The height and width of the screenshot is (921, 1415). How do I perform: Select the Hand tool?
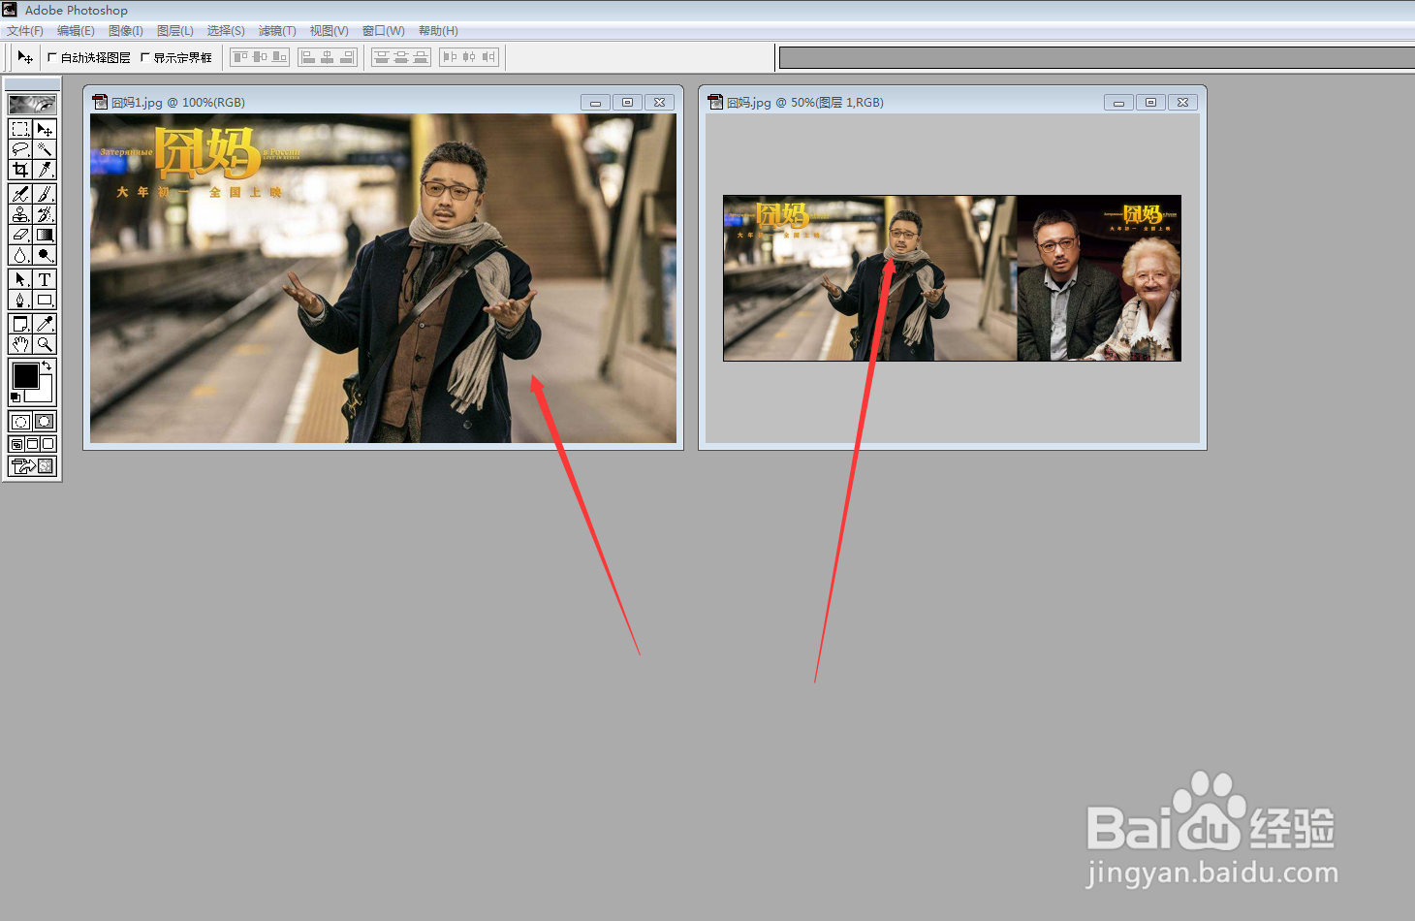[20, 344]
